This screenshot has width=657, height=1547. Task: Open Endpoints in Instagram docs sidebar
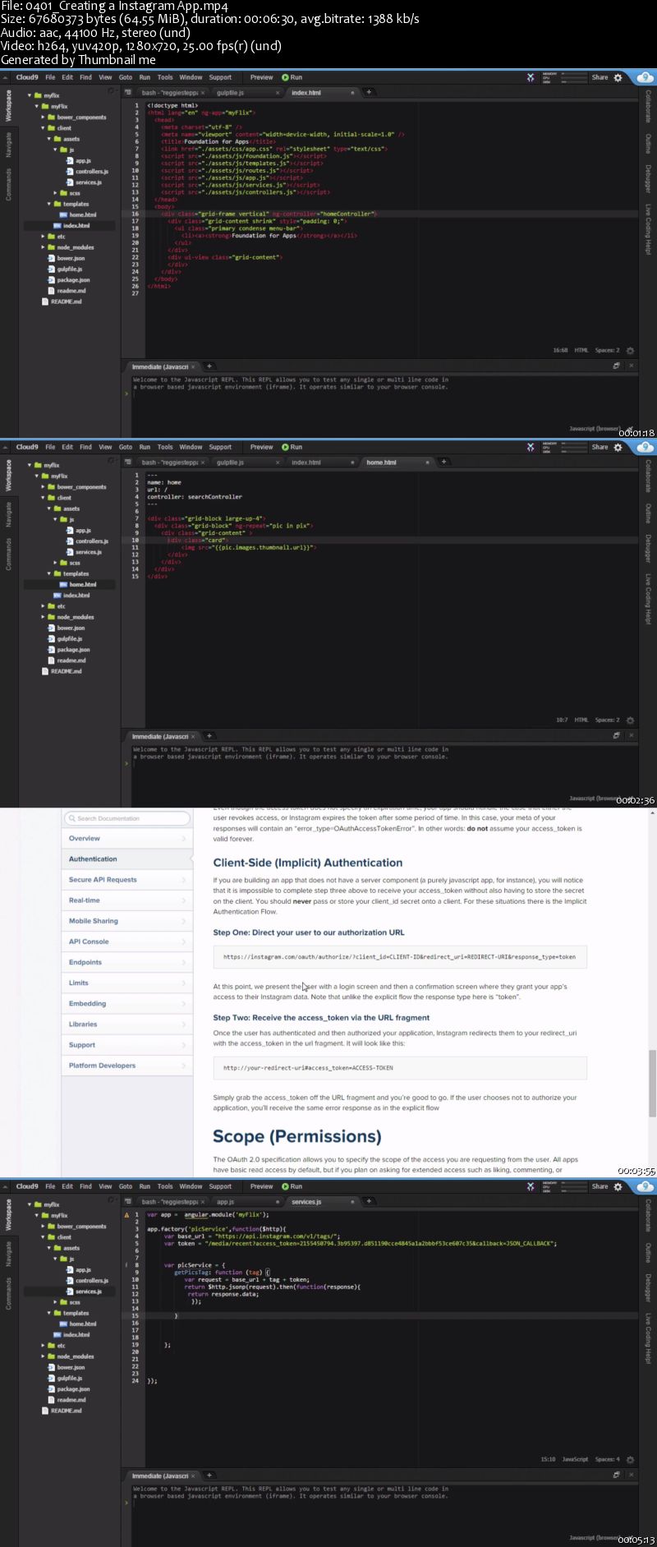(x=126, y=962)
